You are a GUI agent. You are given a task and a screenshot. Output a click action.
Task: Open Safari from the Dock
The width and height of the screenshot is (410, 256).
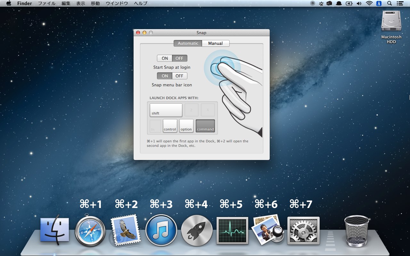click(90, 230)
